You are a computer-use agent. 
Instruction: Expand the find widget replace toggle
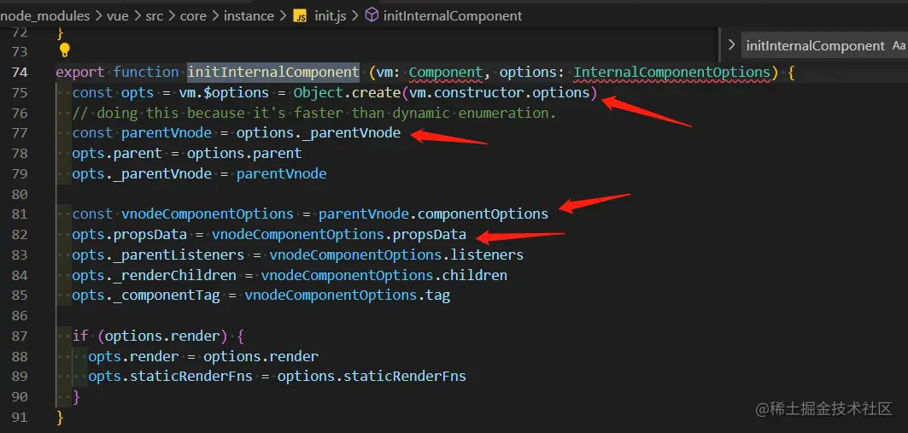point(731,45)
